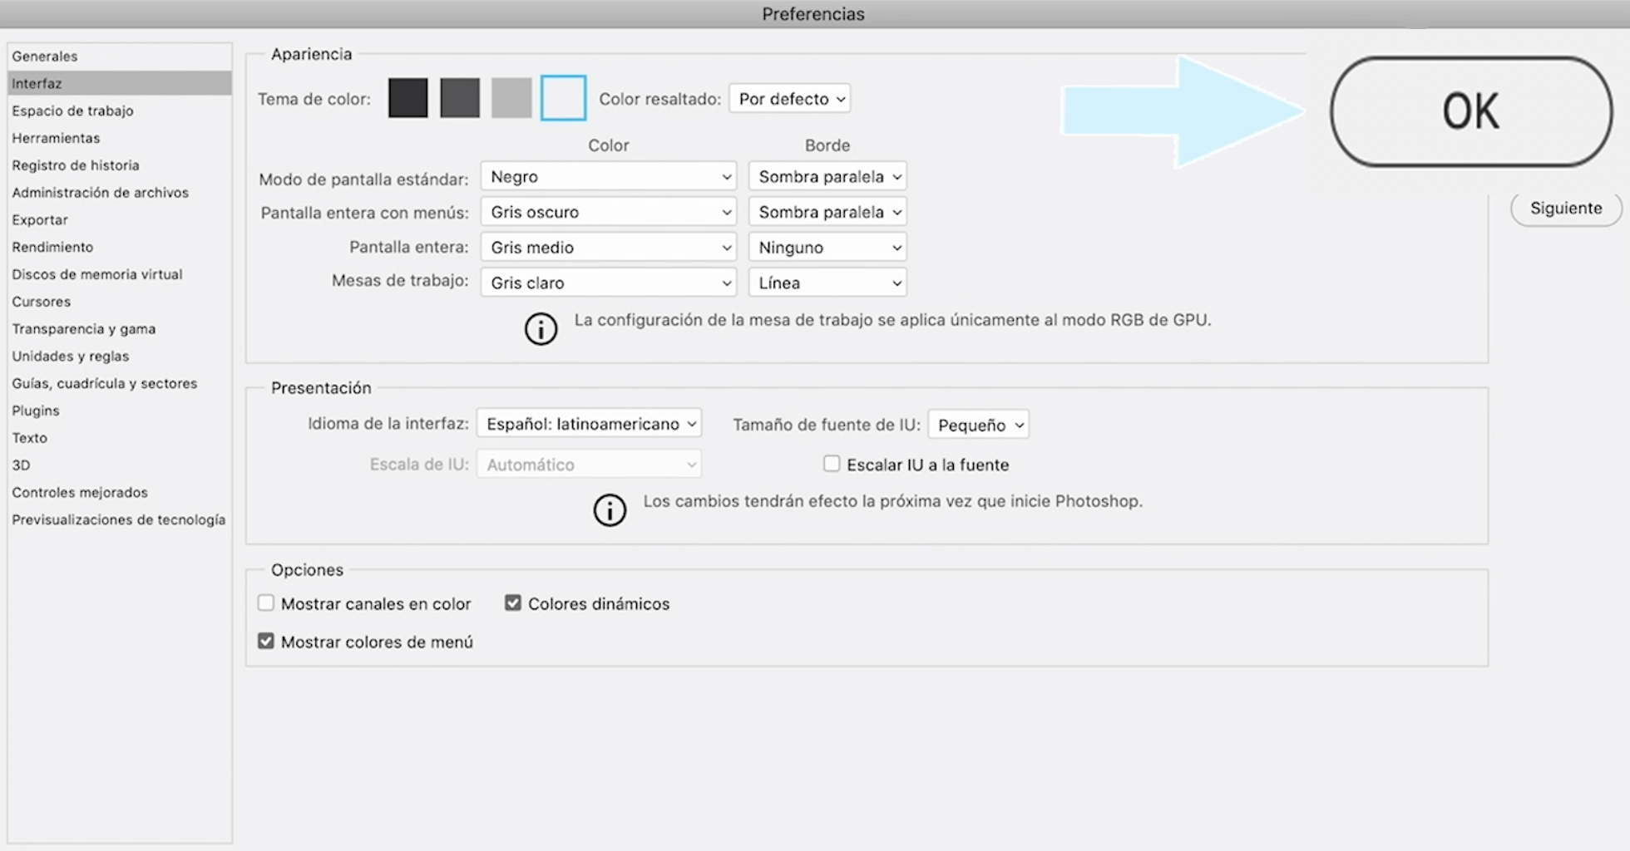Select the darkest color theme swatch
1630x851 pixels.
click(x=407, y=98)
